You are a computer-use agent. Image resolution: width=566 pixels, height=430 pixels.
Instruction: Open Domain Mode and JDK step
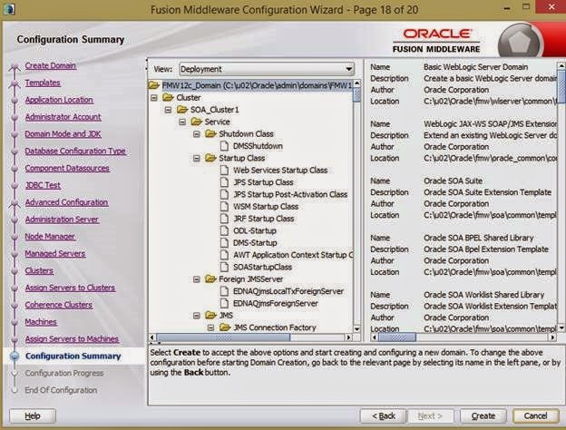(63, 134)
